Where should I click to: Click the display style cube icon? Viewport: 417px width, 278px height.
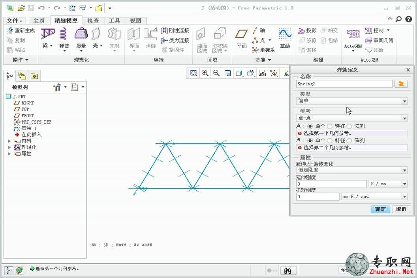[x=239, y=73]
